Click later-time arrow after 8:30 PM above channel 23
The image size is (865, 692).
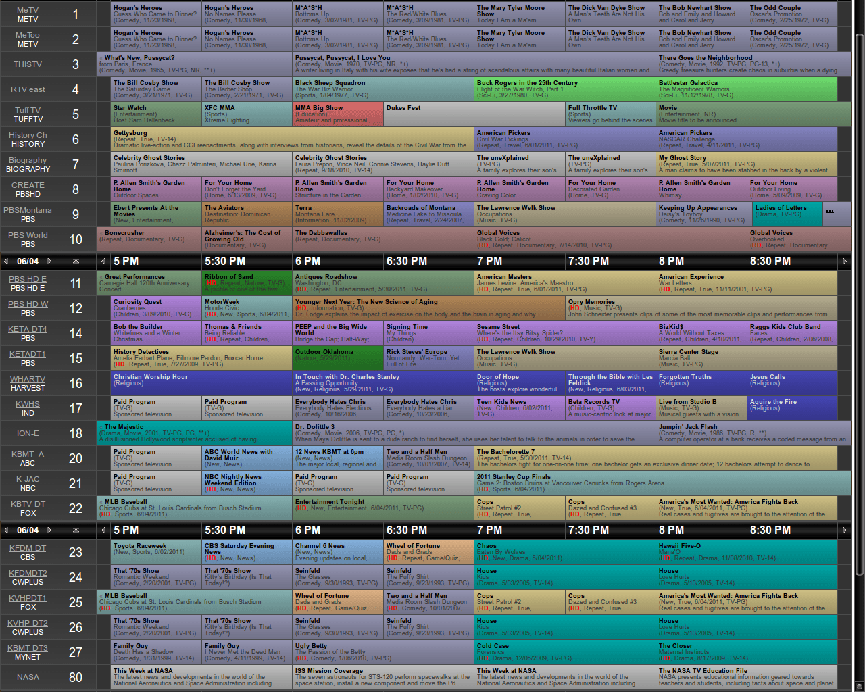coord(844,530)
